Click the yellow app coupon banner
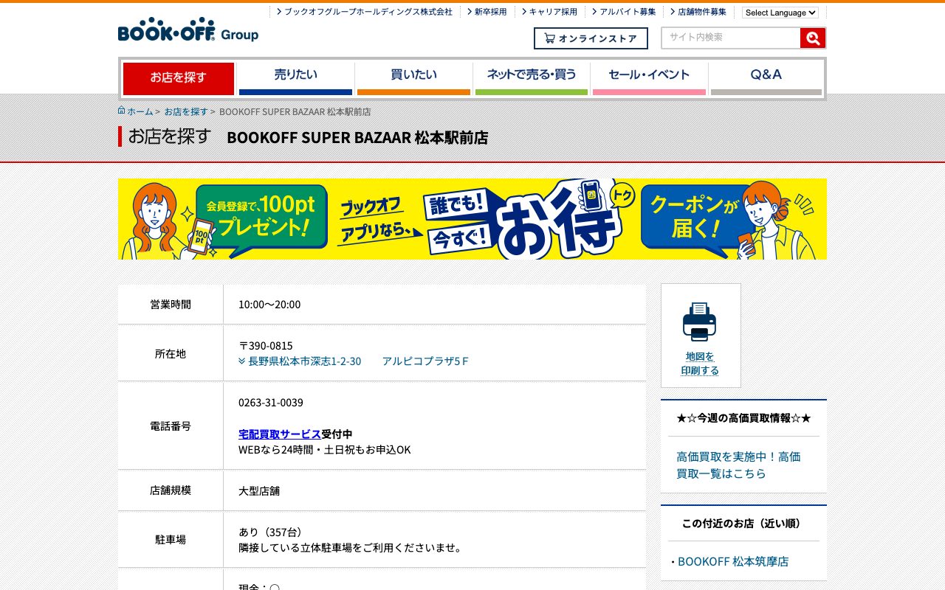This screenshot has height=590, width=945. coord(472,219)
